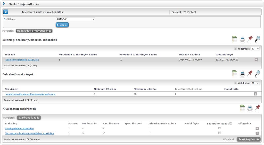The width and height of the screenshot is (264, 145).
Task: Click Elfogadva column header
Action: tap(245, 123)
